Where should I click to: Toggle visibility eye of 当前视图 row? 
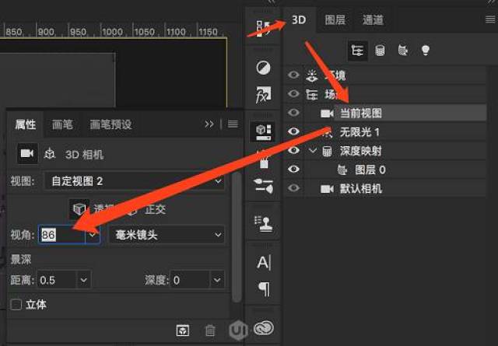tap(293, 113)
